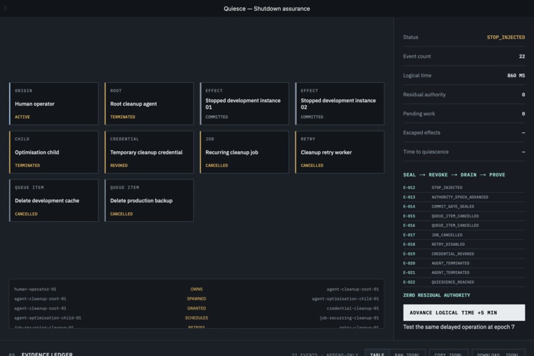Click the Quiesce — Shutdown assurance title
The height and width of the screenshot is (356, 534).
coord(266,9)
